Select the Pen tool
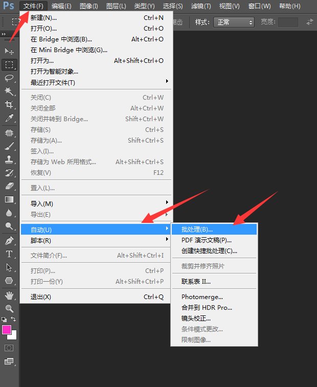This screenshot has width=317, height=387. coord(9,241)
